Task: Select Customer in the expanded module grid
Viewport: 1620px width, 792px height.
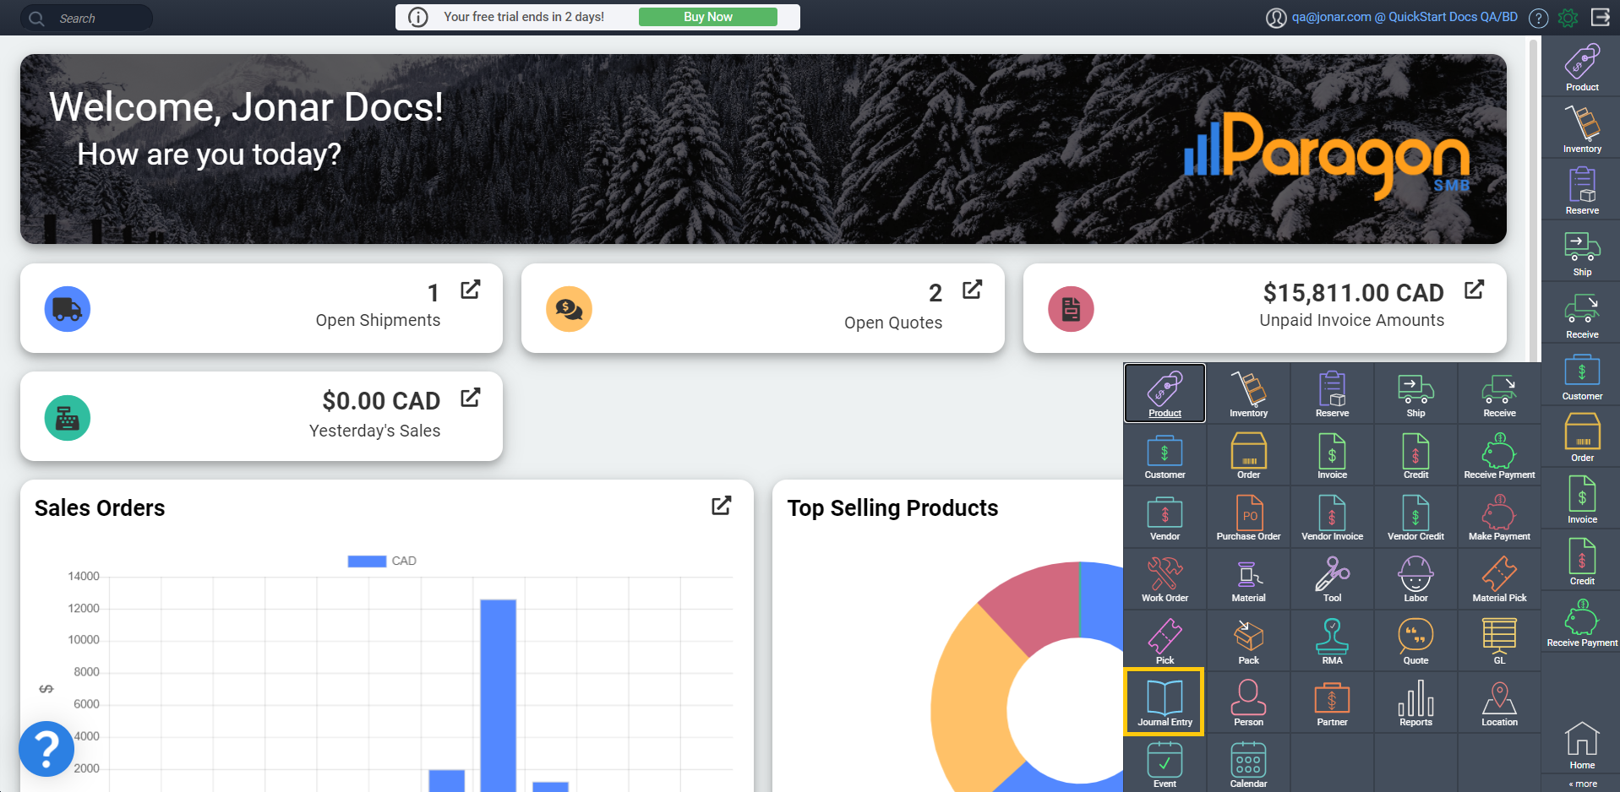Action: [1165, 455]
